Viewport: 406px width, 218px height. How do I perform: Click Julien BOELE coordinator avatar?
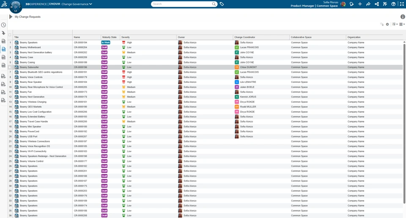pyautogui.click(x=237, y=87)
